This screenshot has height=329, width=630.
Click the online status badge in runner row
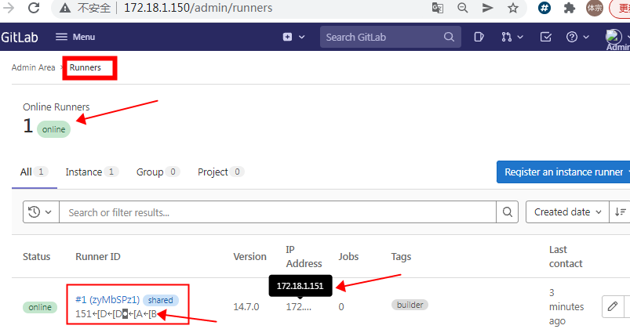(x=40, y=307)
